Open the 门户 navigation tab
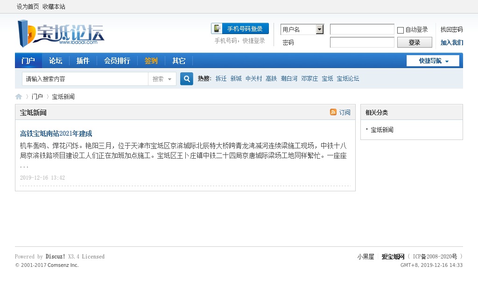This screenshot has height=293, width=478. click(28, 61)
